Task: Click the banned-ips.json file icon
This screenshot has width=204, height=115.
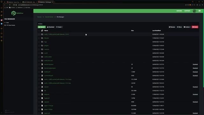Action: [42, 64]
